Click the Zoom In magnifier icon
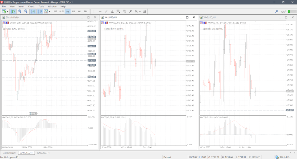This screenshot has height=159, width=297. (x=20, y=11)
